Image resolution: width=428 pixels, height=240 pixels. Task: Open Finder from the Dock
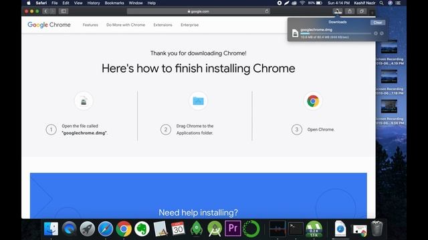point(51,229)
